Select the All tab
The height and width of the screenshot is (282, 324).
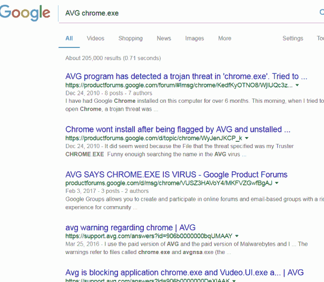[69, 38]
